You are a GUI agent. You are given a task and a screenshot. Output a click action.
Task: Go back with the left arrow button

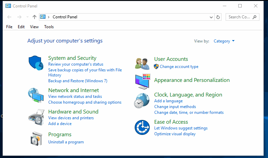(x=9, y=17)
